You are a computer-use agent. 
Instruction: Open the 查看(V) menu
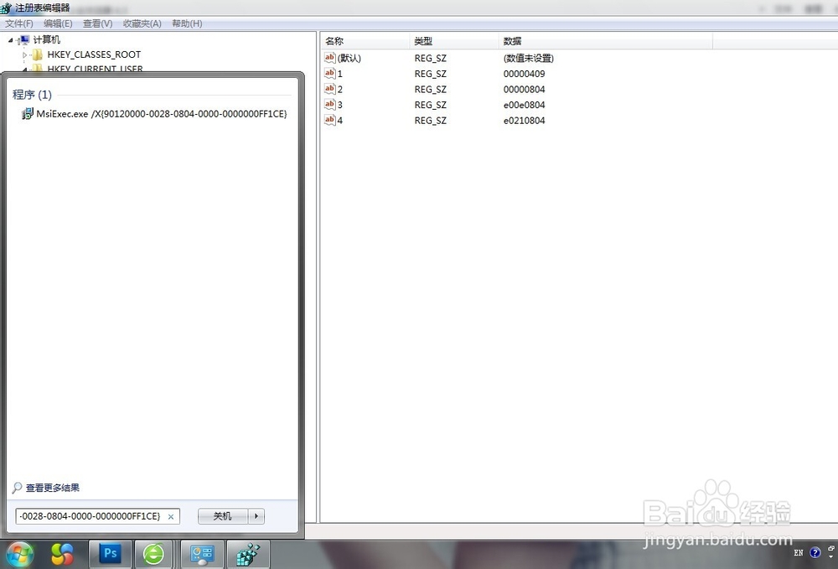coord(98,23)
